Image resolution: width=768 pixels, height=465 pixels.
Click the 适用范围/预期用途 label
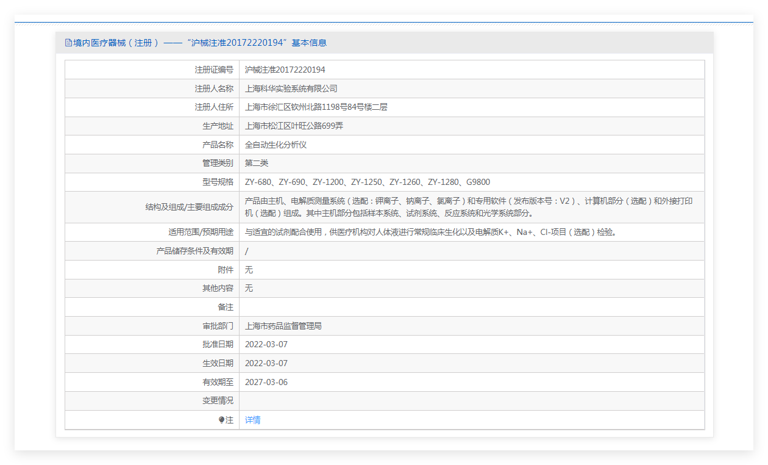(x=201, y=232)
